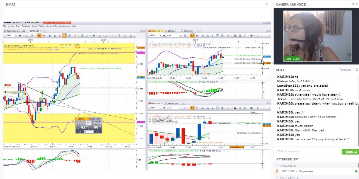Click horizontal lines icon in m2 toolbar

point(251,36)
